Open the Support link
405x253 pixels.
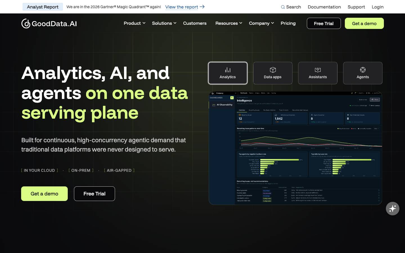[x=356, y=7]
